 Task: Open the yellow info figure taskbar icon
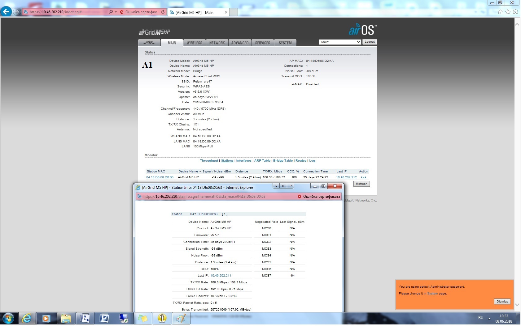(162, 319)
